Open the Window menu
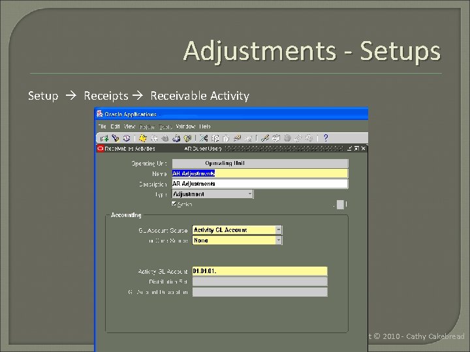This screenshot has height=352, width=470. point(186,126)
